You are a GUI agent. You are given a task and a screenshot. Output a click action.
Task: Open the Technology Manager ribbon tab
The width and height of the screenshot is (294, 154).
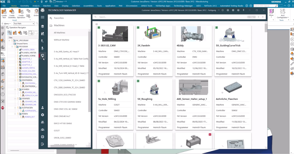click(x=183, y=6)
